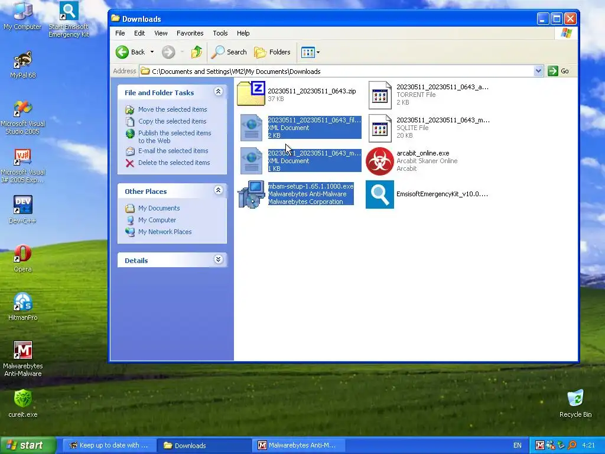Expand the Address bar dropdown
605x454 pixels.
538,71
